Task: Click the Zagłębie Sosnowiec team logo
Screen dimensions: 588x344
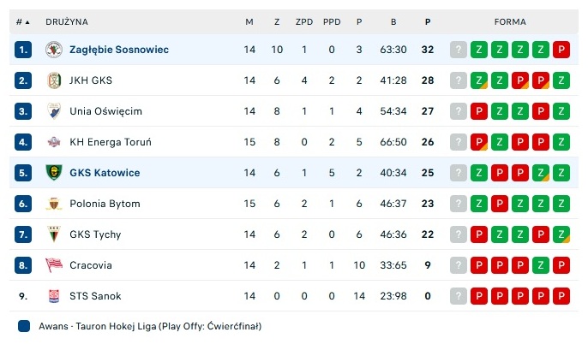Action: tap(54, 50)
